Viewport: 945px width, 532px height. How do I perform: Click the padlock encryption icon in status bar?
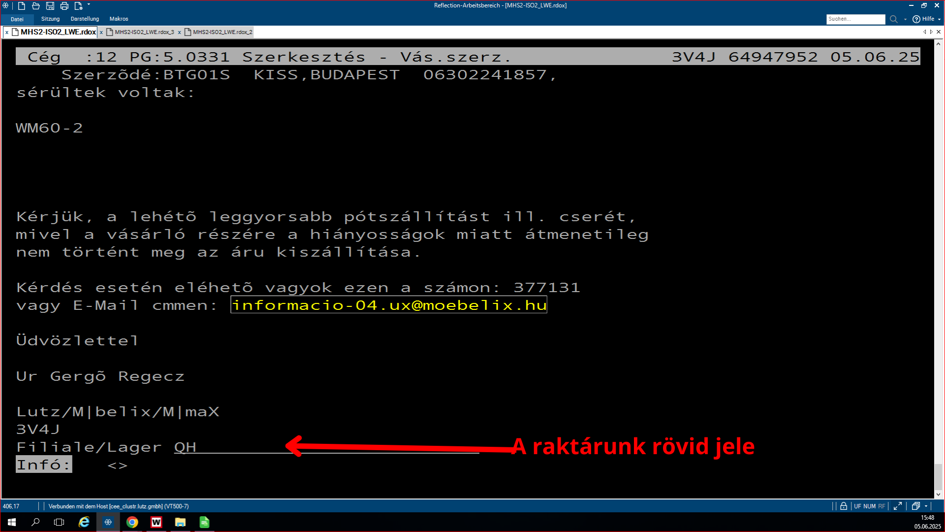(844, 506)
